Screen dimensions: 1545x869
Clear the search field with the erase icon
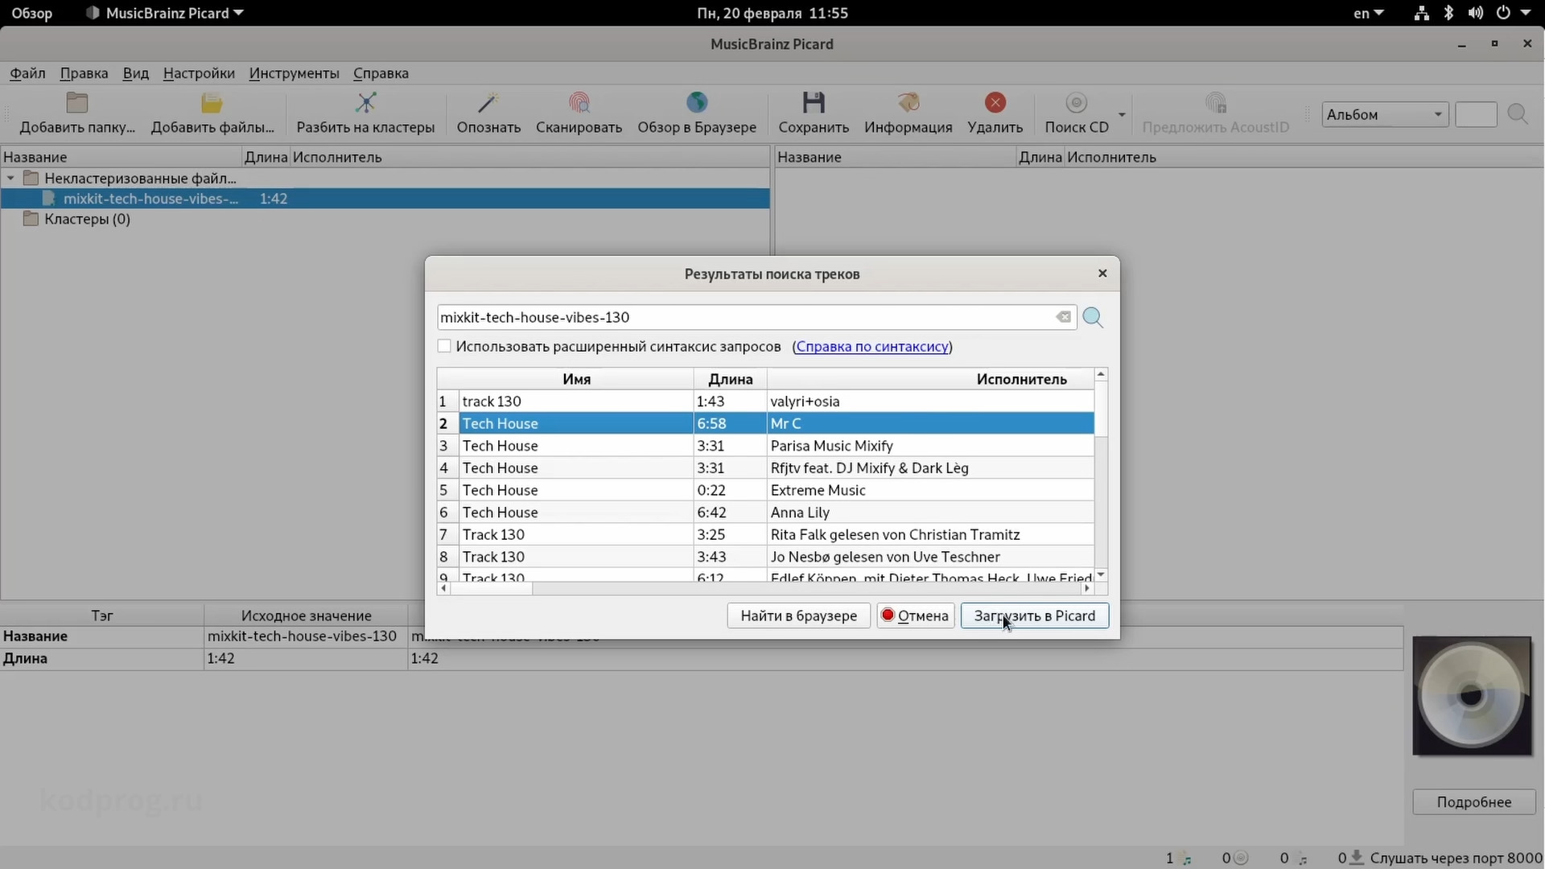[1064, 317]
